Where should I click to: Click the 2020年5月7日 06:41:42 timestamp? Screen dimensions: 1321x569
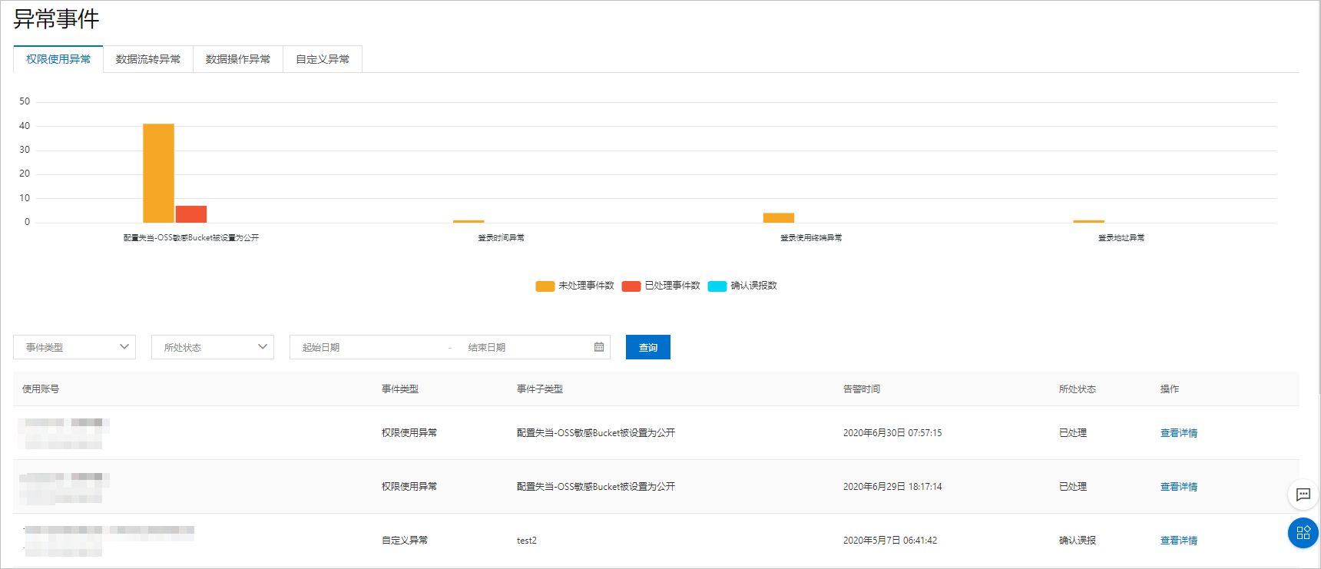[x=890, y=541]
